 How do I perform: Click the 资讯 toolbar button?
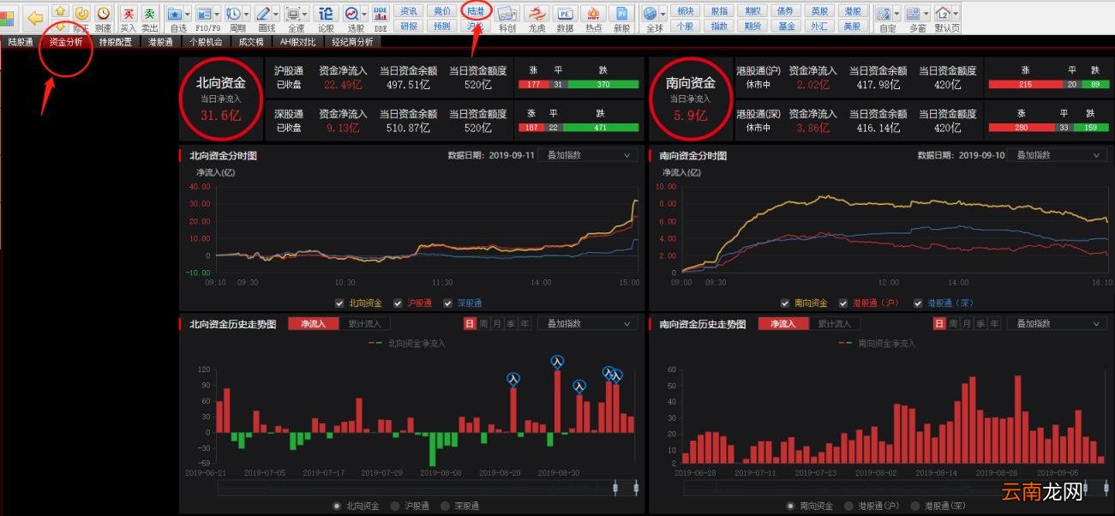[x=409, y=11]
